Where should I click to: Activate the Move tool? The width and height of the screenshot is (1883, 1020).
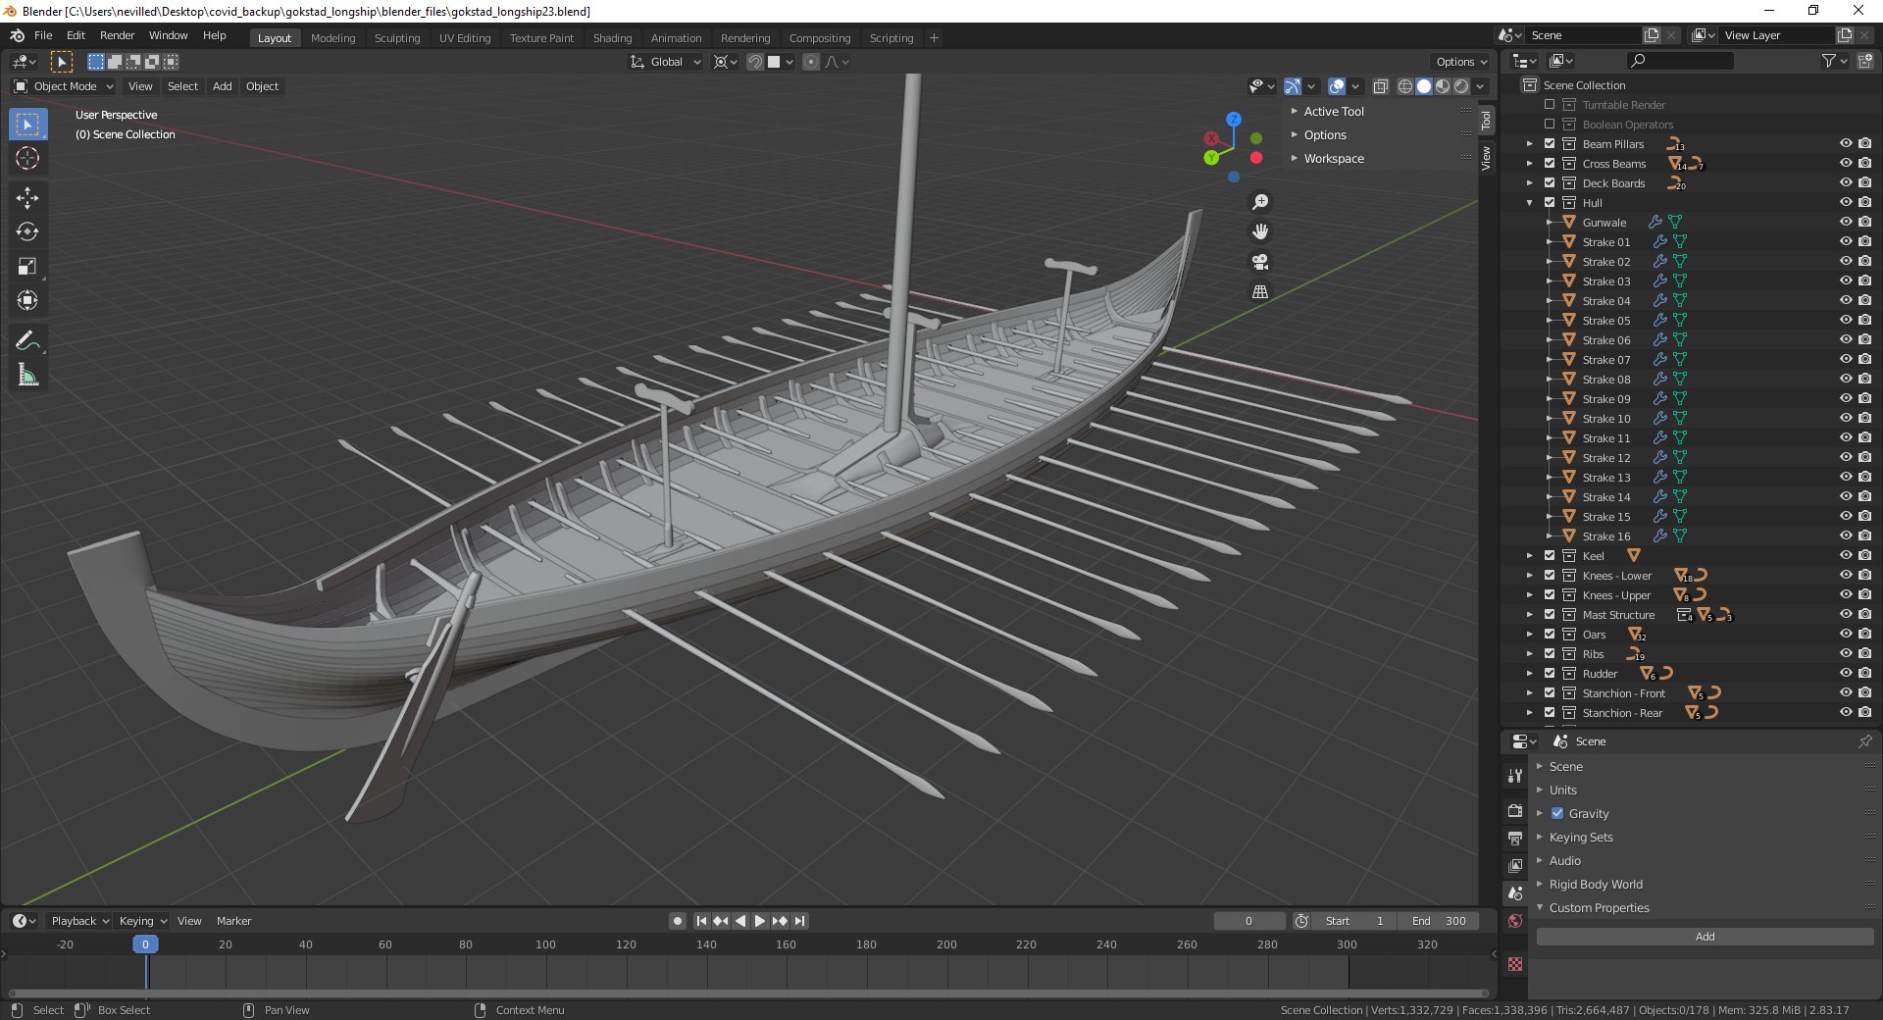pos(27,198)
